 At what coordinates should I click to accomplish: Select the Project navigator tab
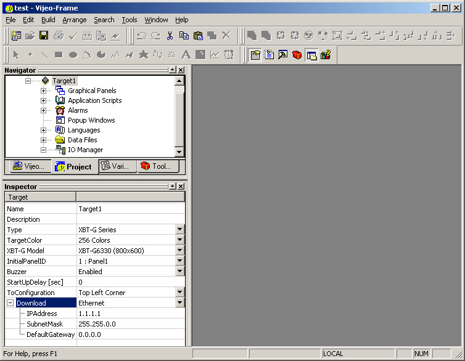[x=74, y=167]
